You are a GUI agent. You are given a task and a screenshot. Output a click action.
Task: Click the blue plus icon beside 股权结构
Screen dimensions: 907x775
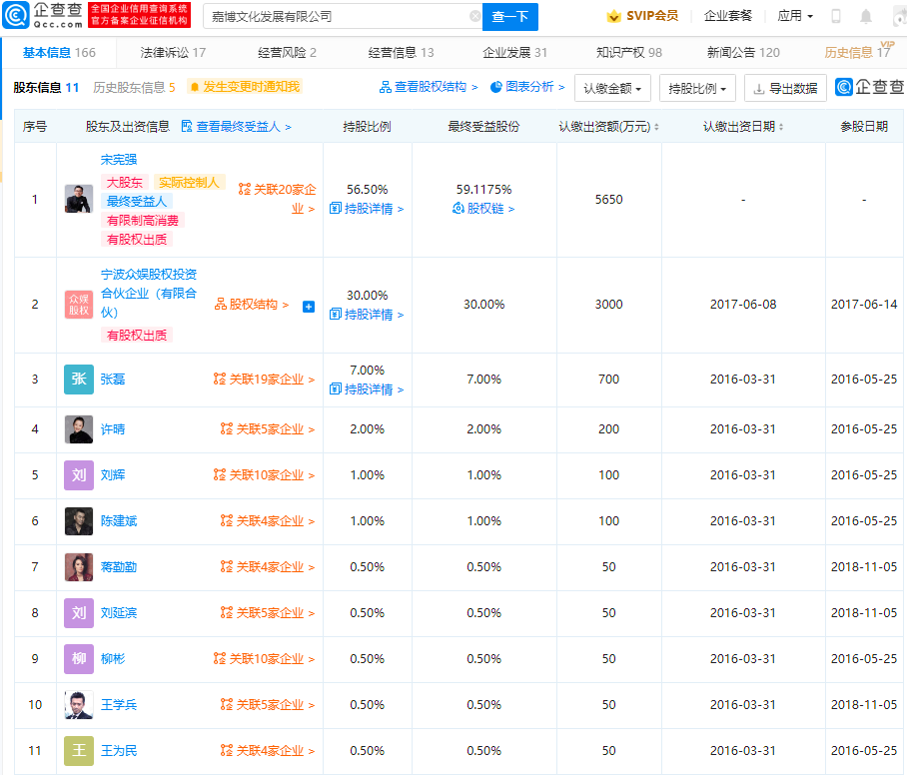click(309, 307)
